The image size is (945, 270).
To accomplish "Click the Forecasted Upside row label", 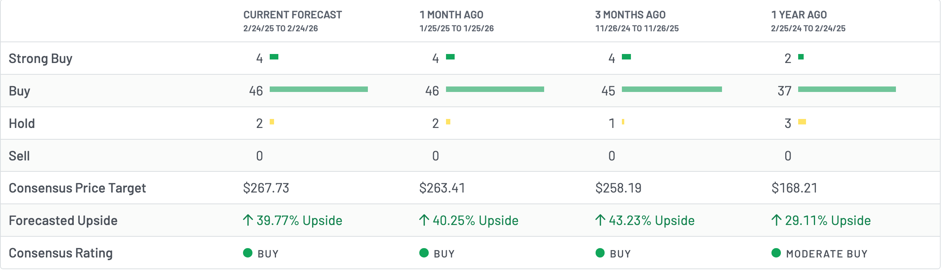I will [x=63, y=221].
